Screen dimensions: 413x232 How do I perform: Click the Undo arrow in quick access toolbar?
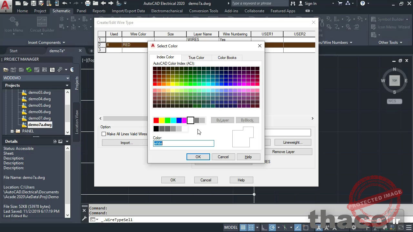coord(65,4)
